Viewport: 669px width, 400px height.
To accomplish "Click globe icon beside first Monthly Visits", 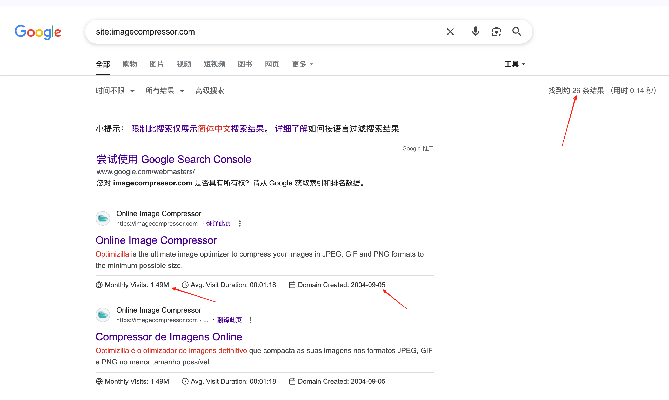I will click(99, 285).
